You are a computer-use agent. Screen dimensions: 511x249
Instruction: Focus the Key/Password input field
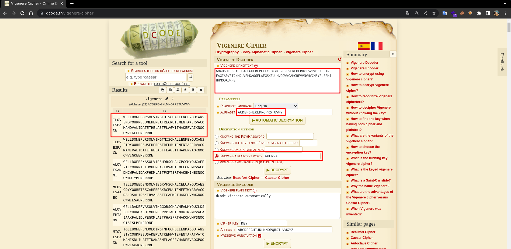290,137
